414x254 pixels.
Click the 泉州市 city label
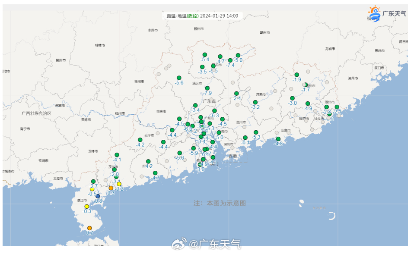pyautogui.click(x=380, y=50)
